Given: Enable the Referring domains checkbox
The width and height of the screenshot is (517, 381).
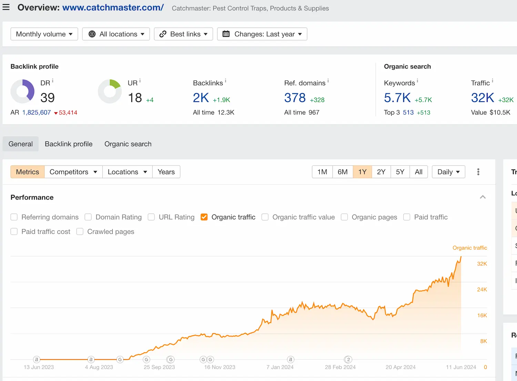Looking at the screenshot, I should (x=14, y=217).
